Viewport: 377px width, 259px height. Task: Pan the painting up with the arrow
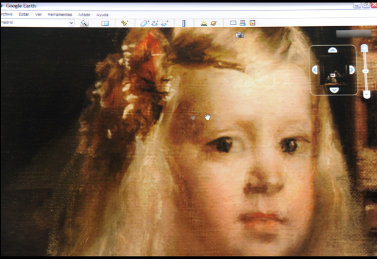pyautogui.click(x=332, y=50)
